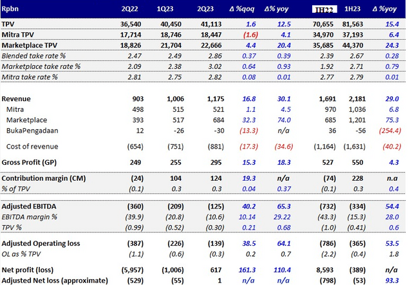Click the Rpbn header cell
The image size is (412, 285).
coord(13,8)
